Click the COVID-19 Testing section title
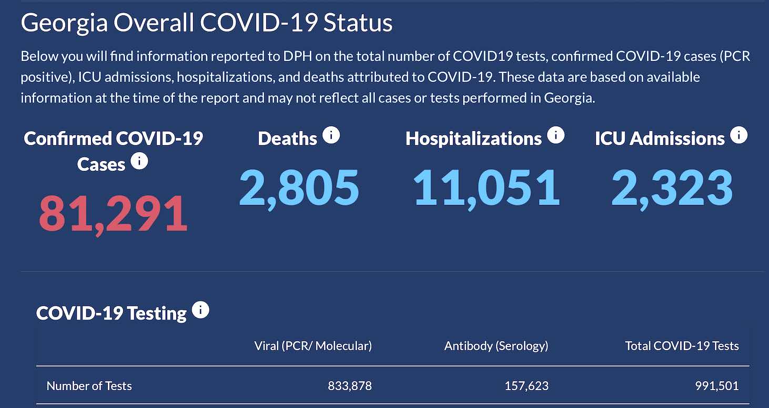This screenshot has height=408, width=769. coord(112,313)
